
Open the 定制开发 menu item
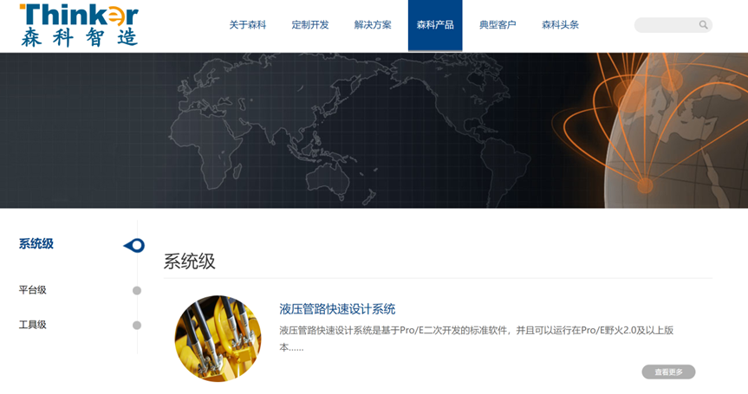pyautogui.click(x=310, y=25)
